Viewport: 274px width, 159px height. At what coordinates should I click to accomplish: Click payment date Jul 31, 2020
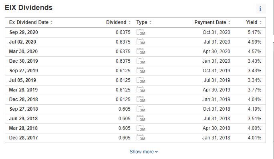pyautogui.click(x=217, y=42)
